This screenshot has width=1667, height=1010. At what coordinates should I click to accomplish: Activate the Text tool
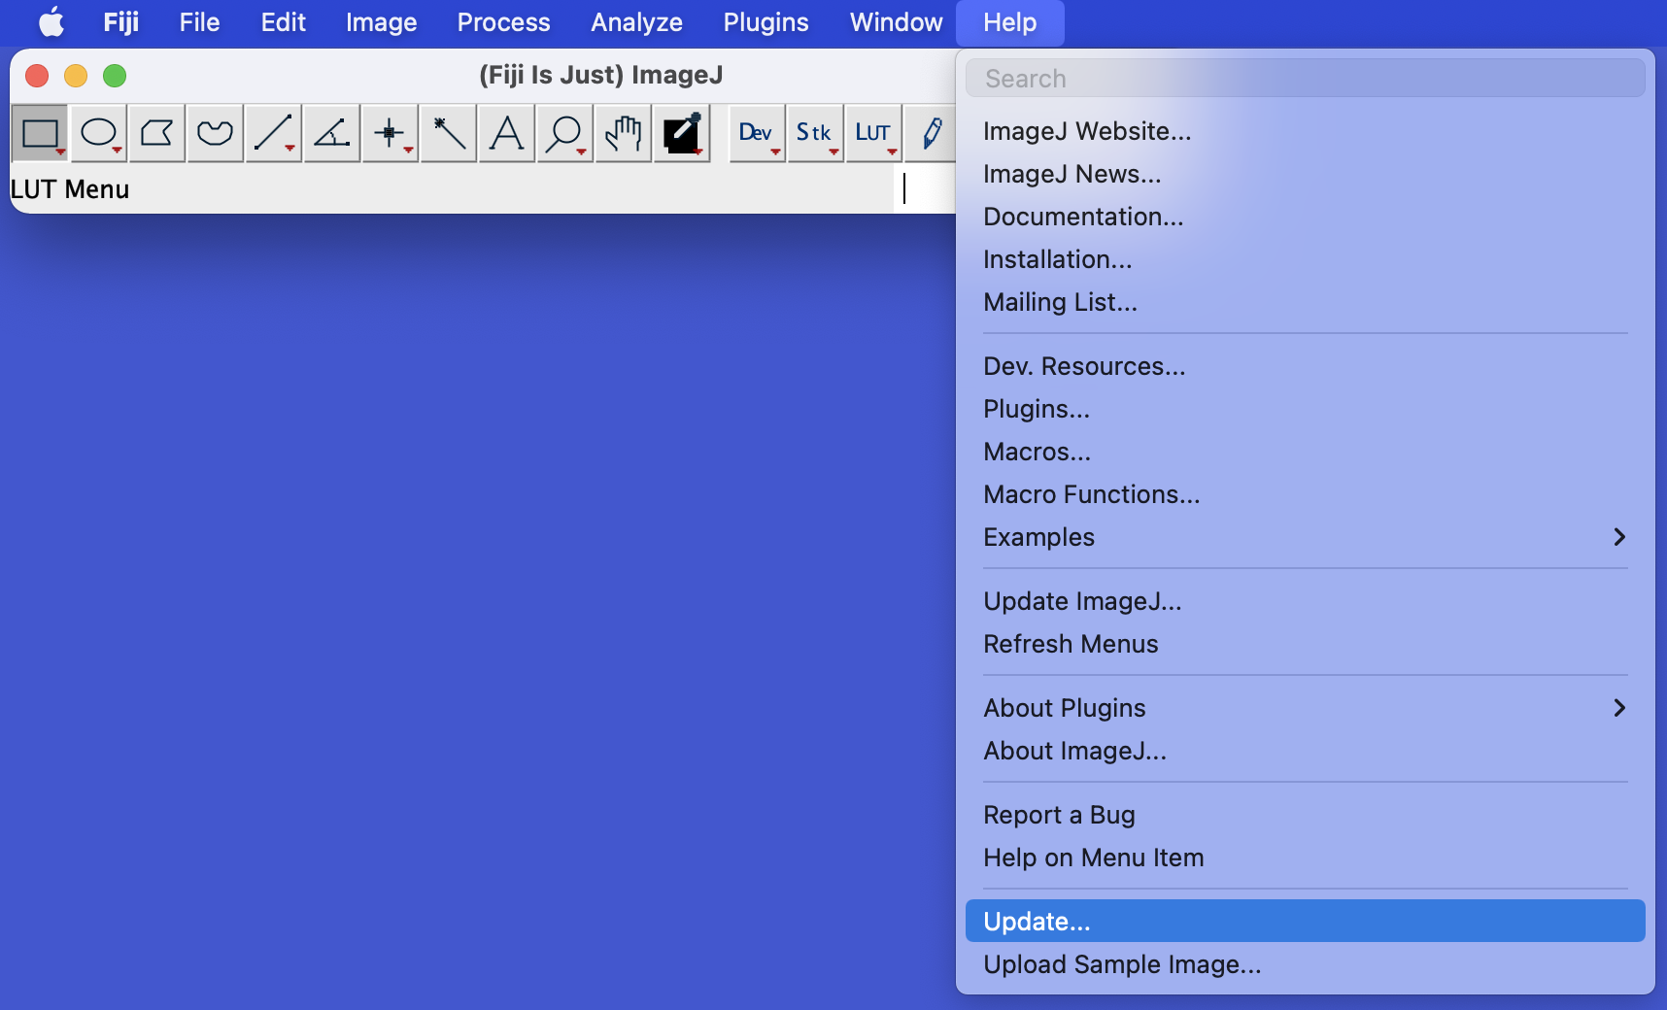pos(506,133)
